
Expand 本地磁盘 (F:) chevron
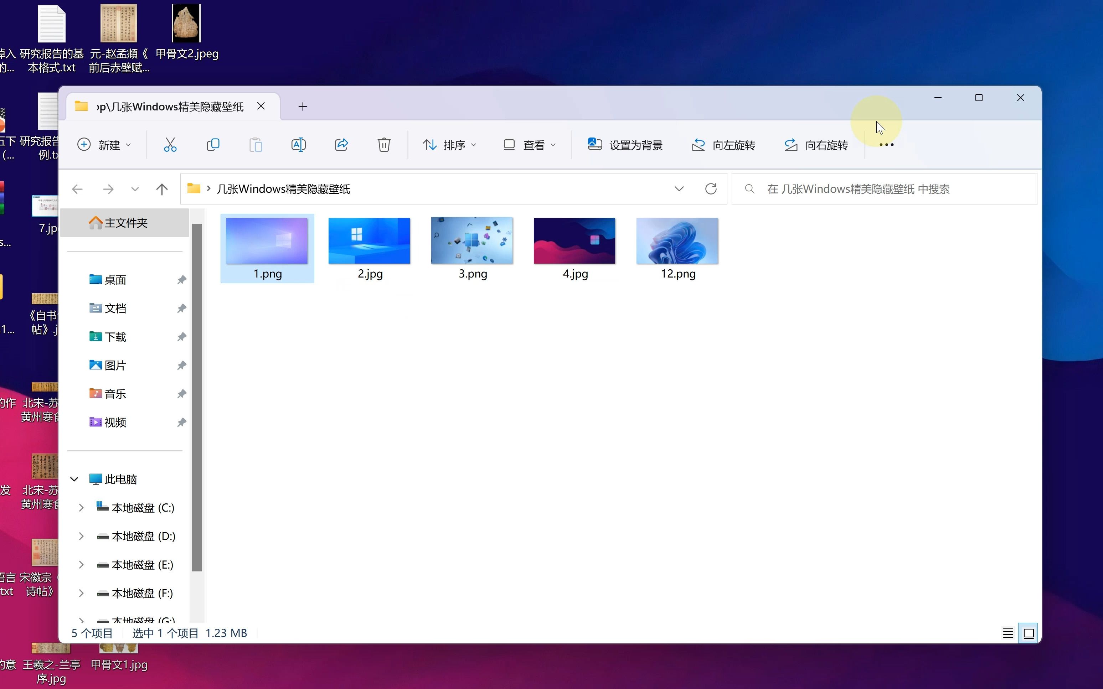click(81, 593)
